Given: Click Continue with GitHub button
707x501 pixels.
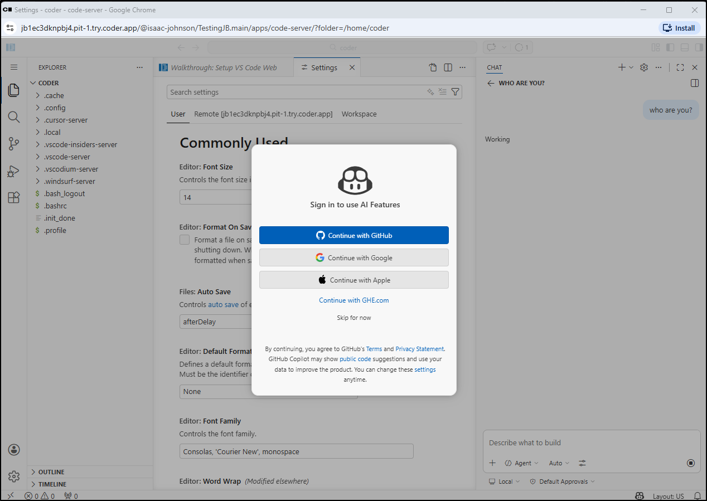Looking at the screenshot, I should (353, 235).
